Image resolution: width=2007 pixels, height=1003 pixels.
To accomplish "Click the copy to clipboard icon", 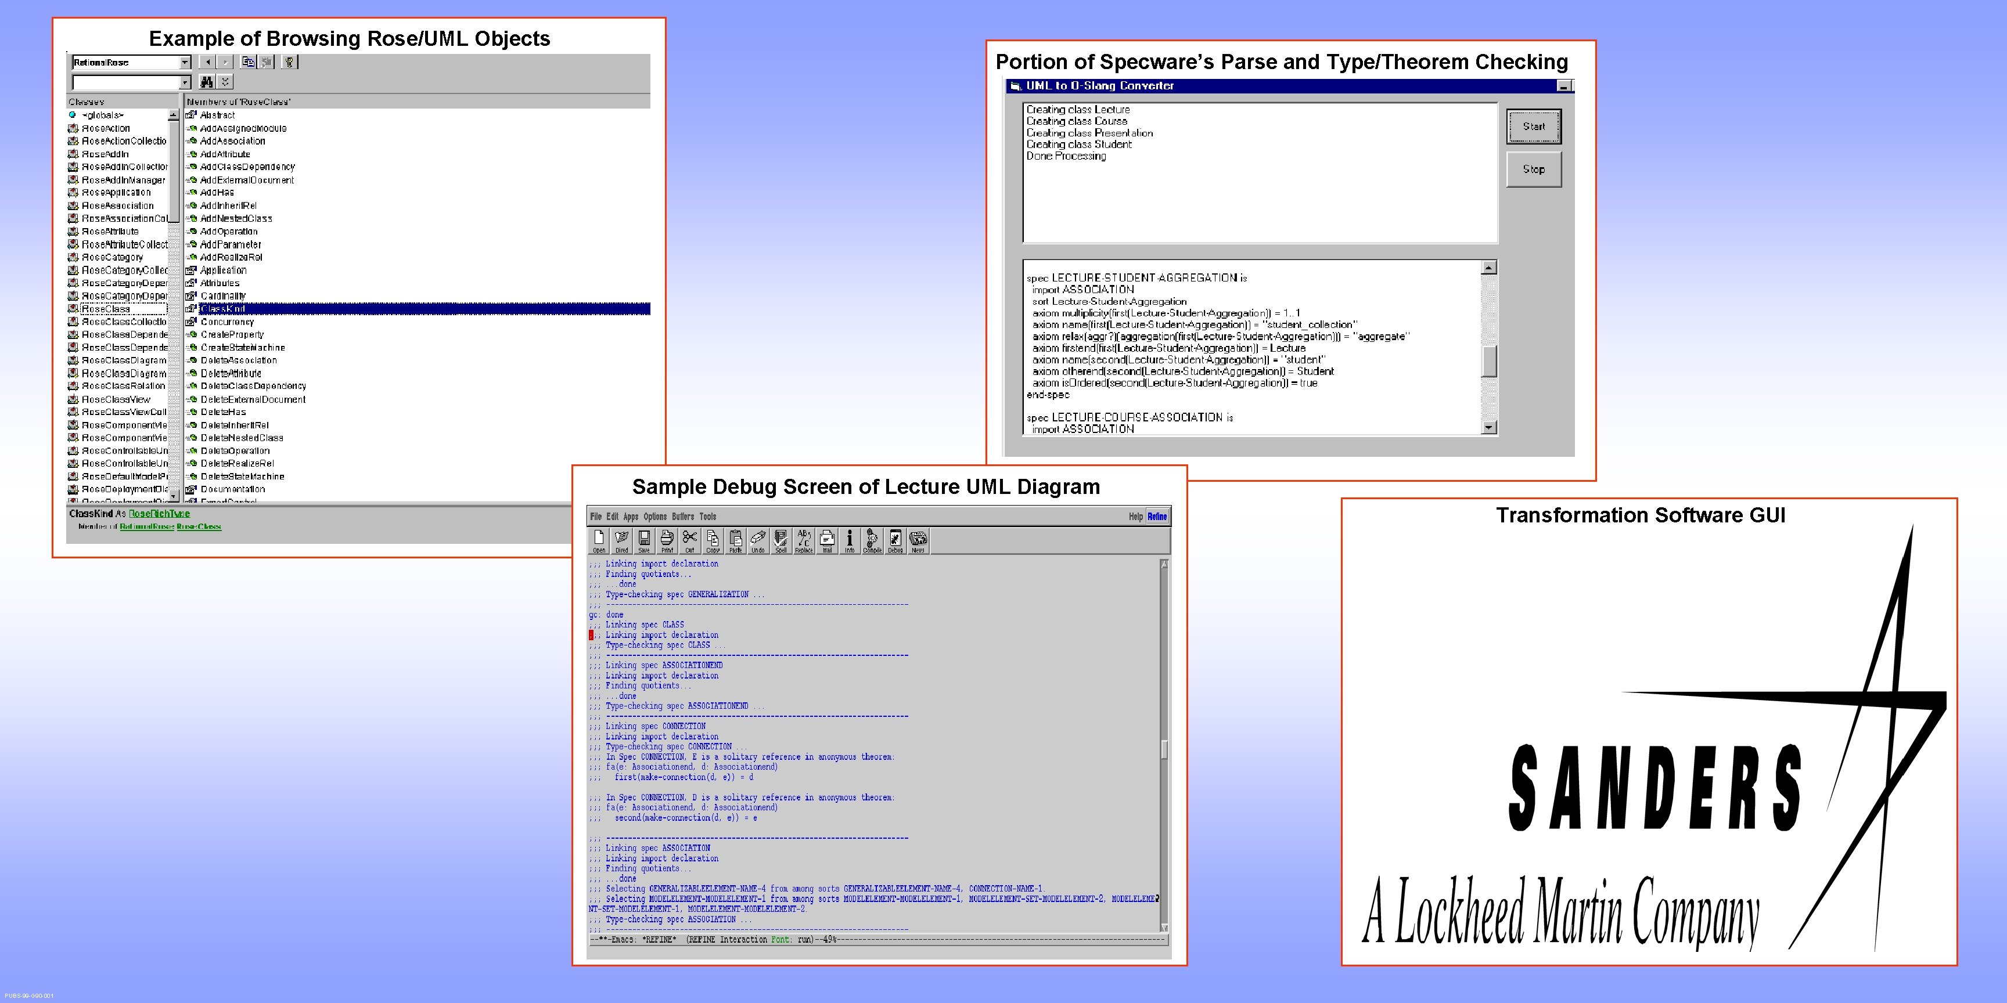I will (x=249, y=62).
